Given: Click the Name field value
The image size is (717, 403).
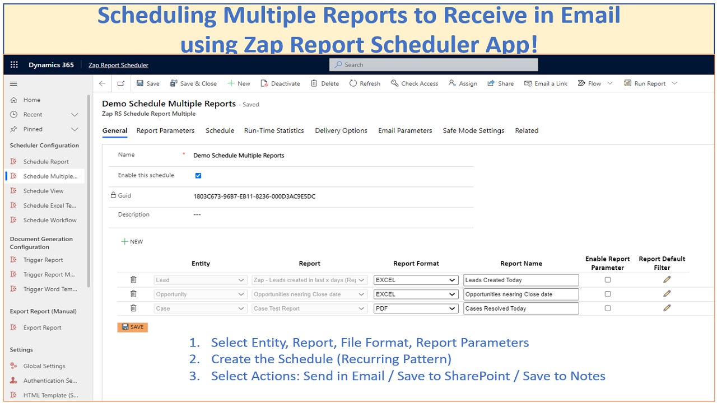Looking at the screenshot, I should (239, 155).
